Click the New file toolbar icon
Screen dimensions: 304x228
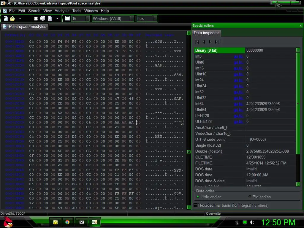tap(6, 18)
